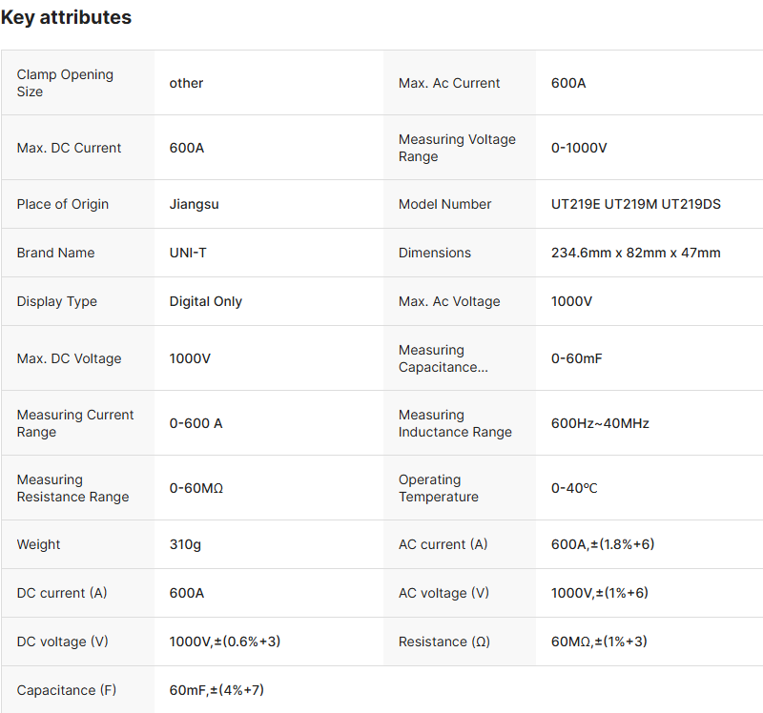Select the model number UT219E UT219M UT219DS

point(635,204)
